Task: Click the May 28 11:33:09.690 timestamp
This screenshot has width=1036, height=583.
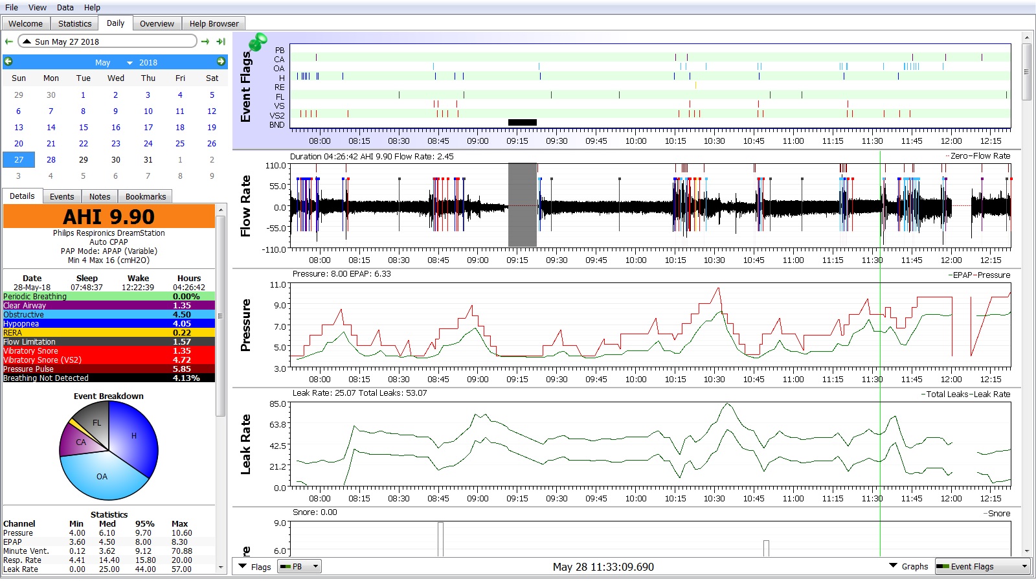Action: pos(603,567)
